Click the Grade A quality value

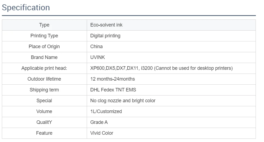[x=99, y=122]
